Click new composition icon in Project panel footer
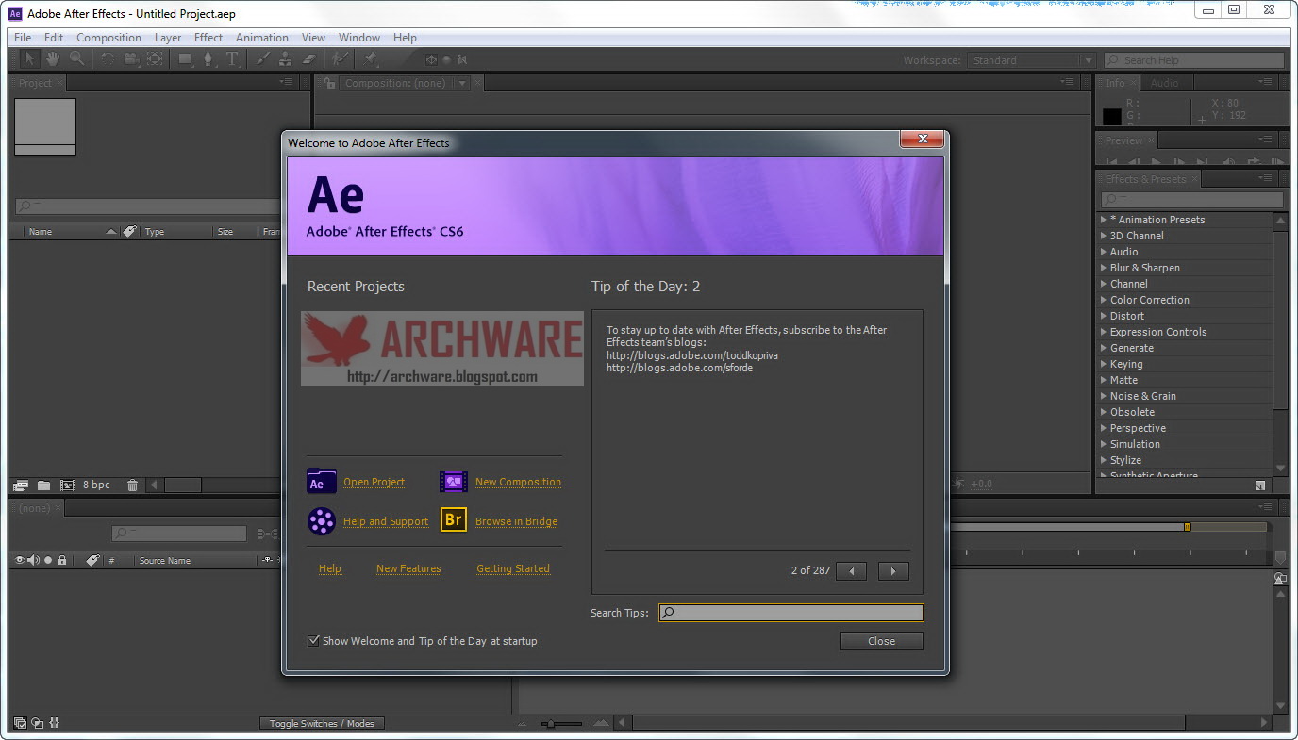Image resolution: width=1298 pixels, height=740 pixels. point(68,485)
